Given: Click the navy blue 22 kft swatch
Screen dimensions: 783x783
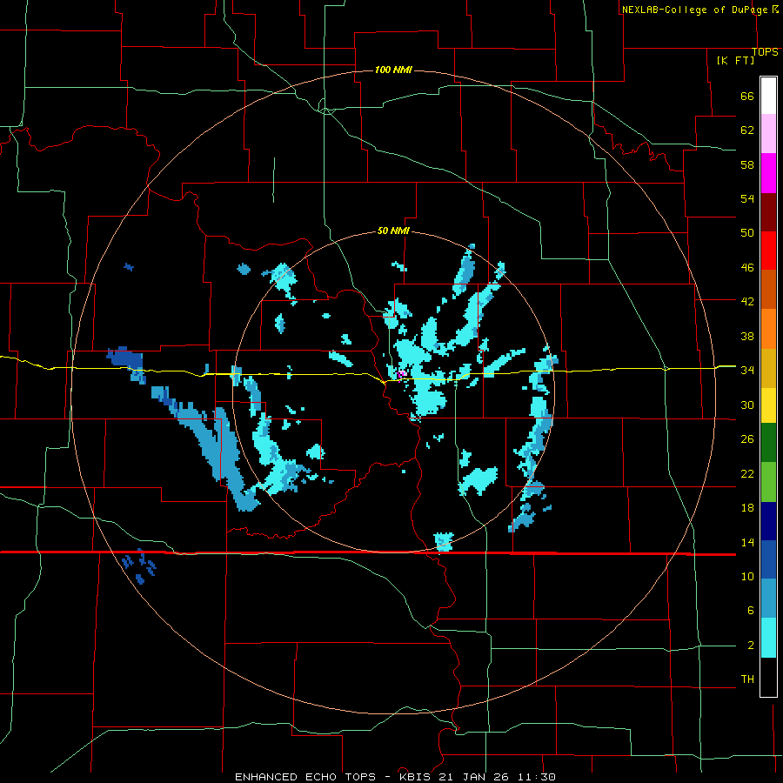Looking at the screenshot, I should point(768,521).
